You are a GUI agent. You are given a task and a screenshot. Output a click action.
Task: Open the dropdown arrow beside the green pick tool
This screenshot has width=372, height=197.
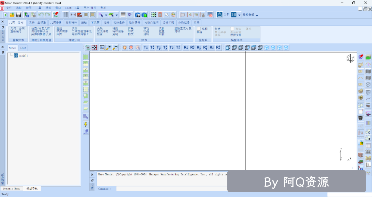click(x=116, y=15)
